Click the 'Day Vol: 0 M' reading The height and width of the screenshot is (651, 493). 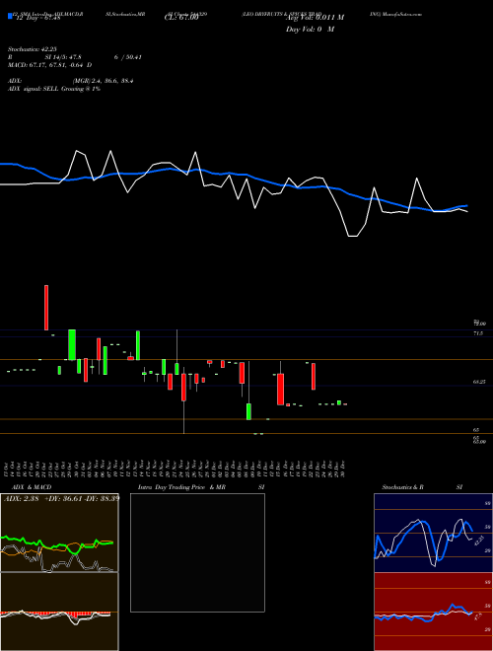point(310,30)
